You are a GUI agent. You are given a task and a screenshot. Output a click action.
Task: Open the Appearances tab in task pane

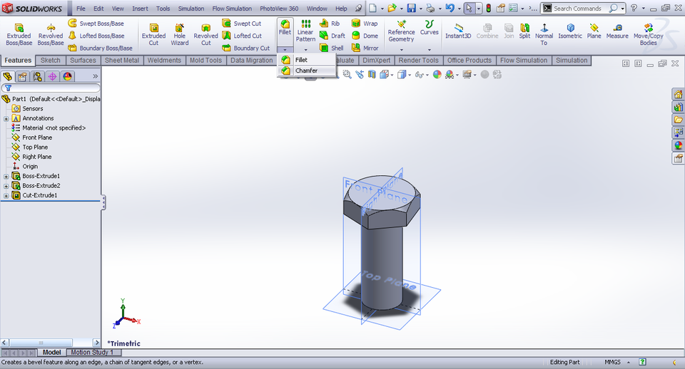[x=678, y=145]
